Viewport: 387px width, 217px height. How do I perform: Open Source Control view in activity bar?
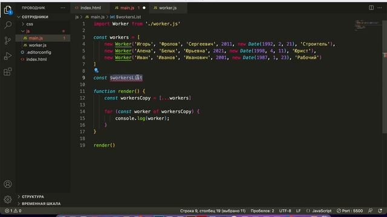[8, 40]
